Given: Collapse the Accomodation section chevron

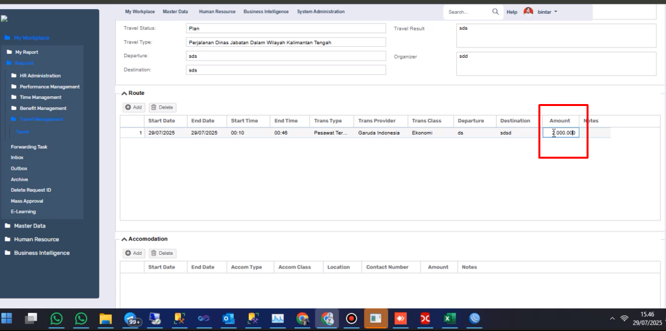Looking at the screenshot, I should pos(124,239).
